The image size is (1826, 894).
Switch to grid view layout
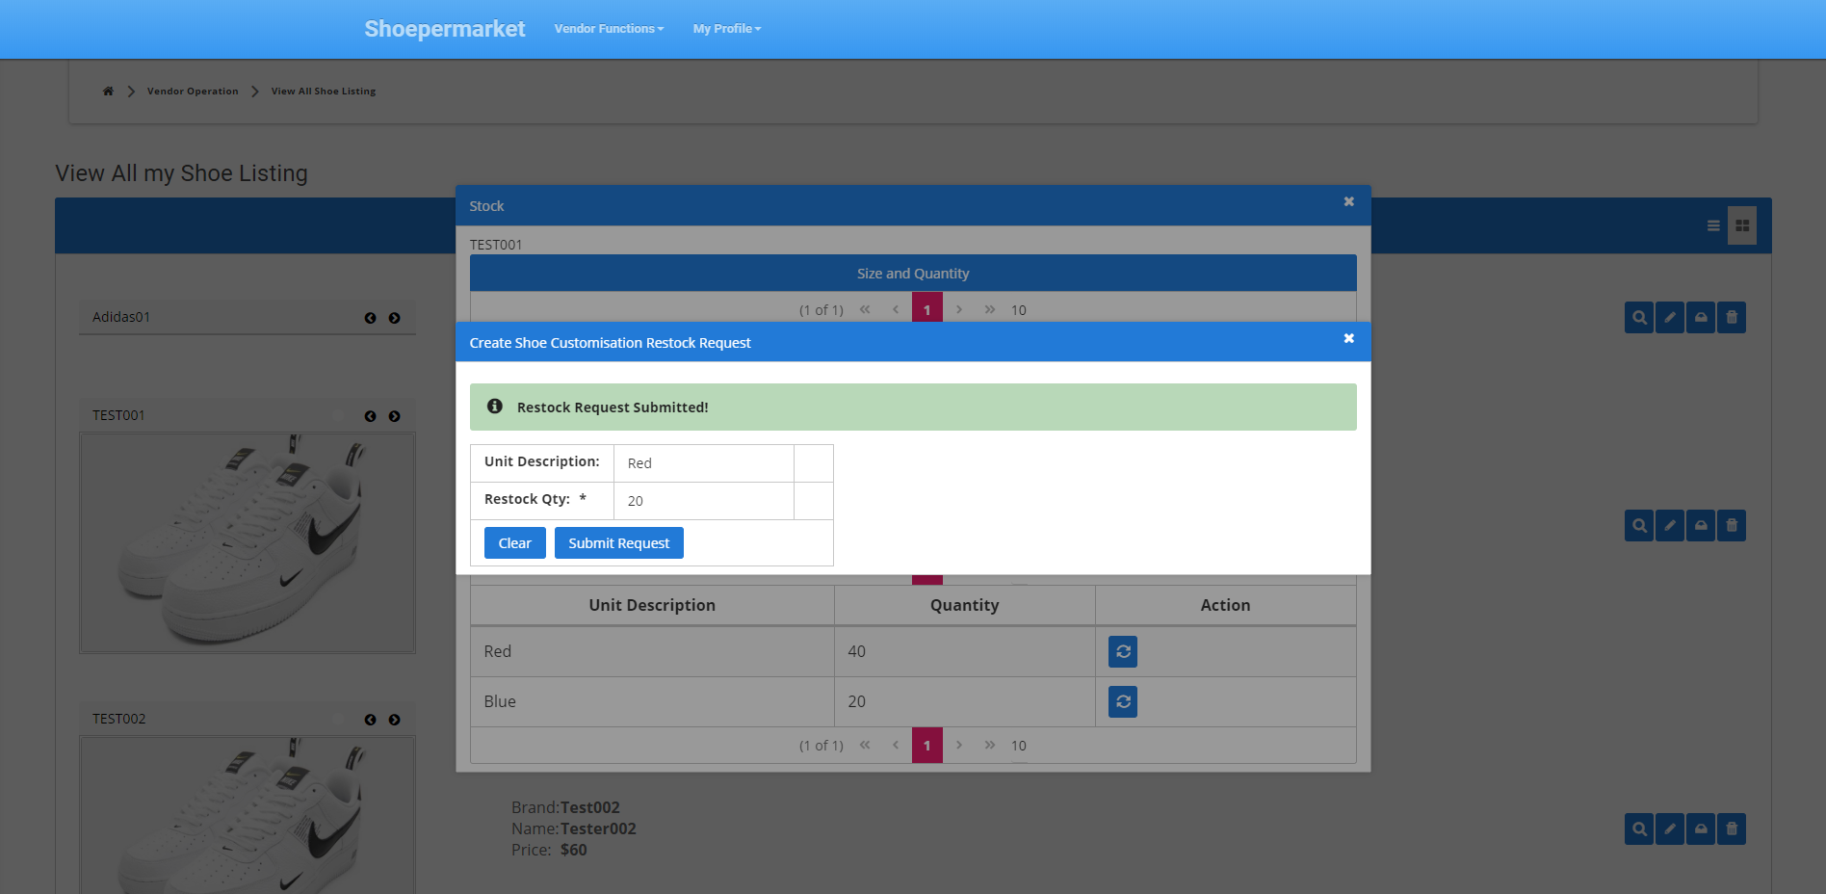(1742, 225)
